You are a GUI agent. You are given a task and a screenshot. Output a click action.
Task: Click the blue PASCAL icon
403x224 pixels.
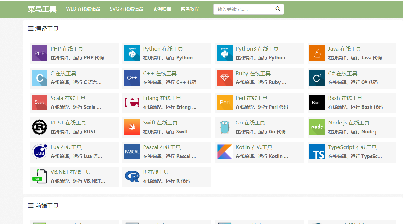coord(132,152)
